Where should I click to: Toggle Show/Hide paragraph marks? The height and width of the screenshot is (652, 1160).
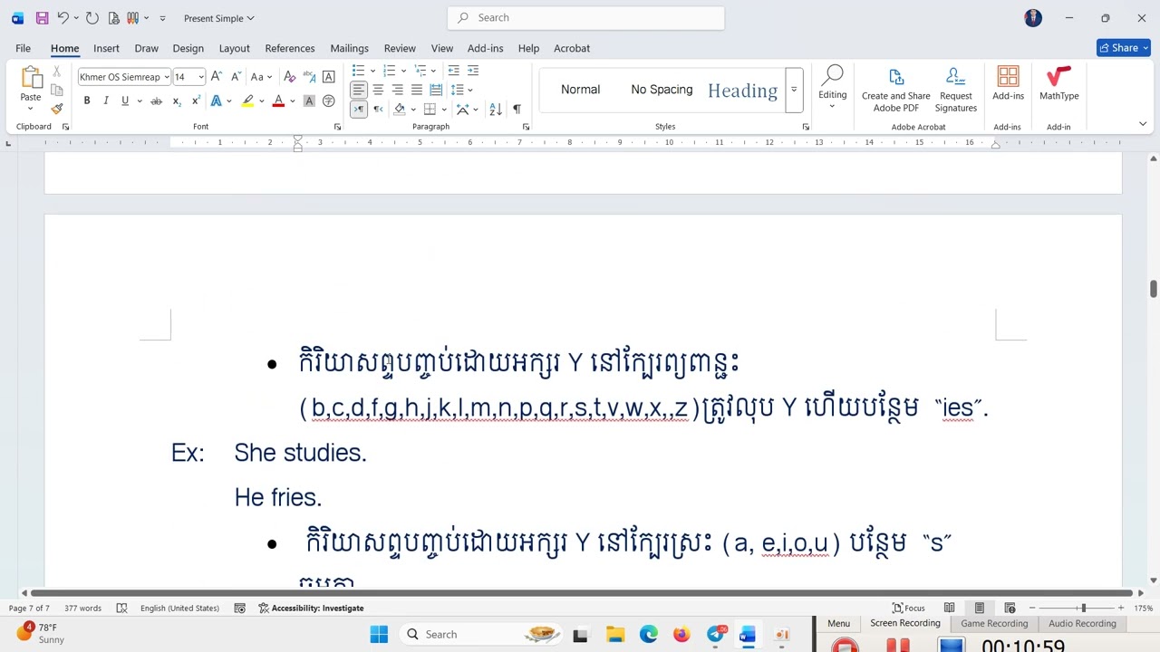[x=517, y=109]
